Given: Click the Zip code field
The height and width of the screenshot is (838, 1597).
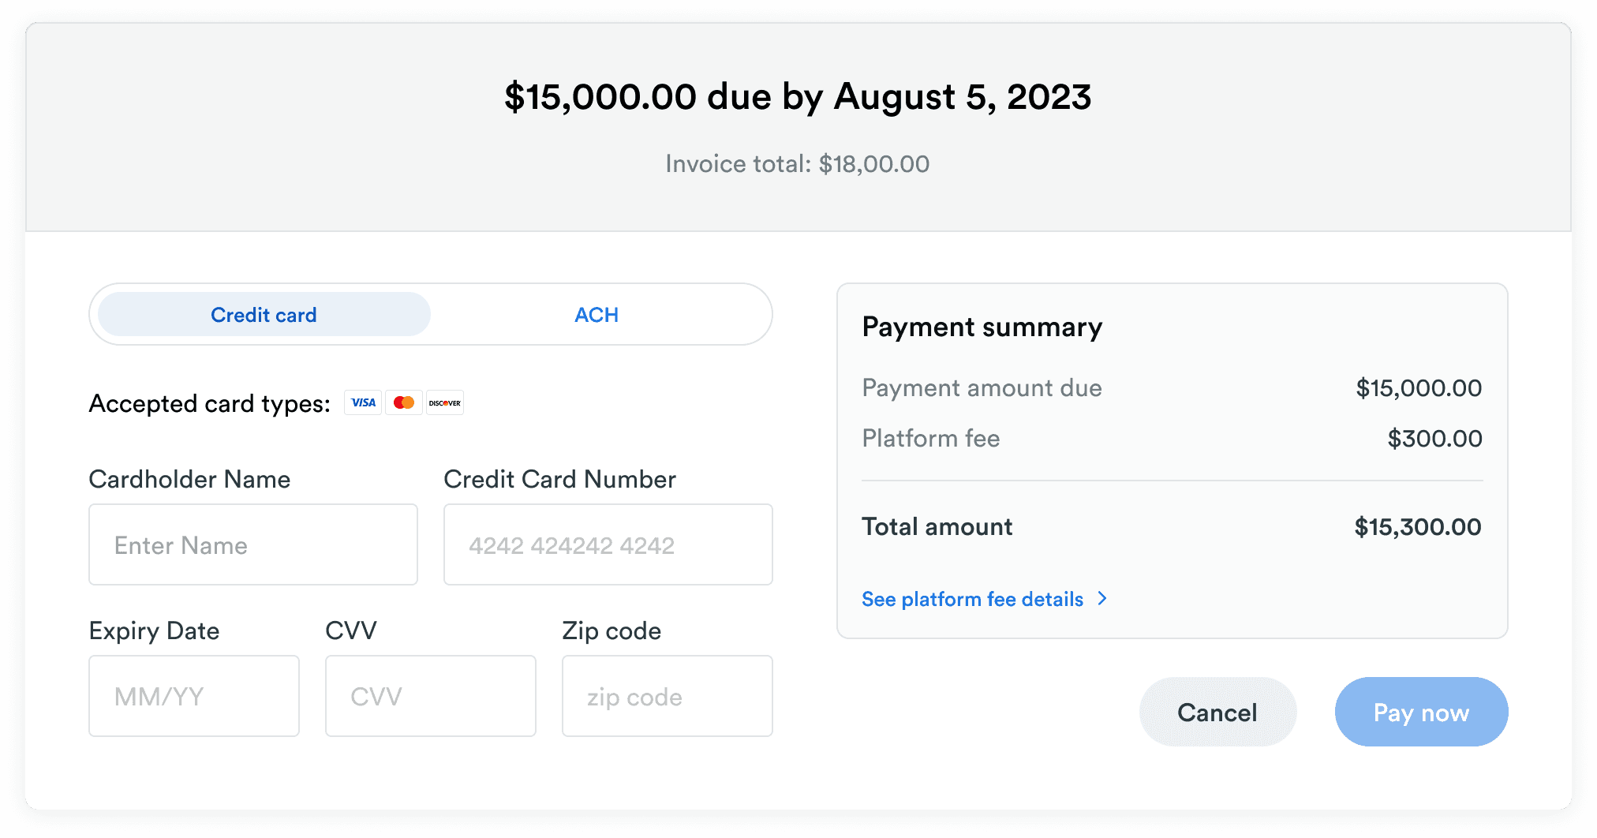Looking at the screenshot, I should [667, 696].
